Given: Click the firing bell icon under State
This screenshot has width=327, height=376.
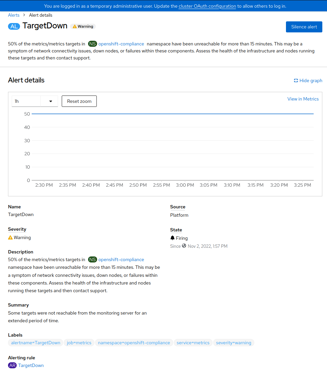Looking at the screenshot, I should [173, 238].
